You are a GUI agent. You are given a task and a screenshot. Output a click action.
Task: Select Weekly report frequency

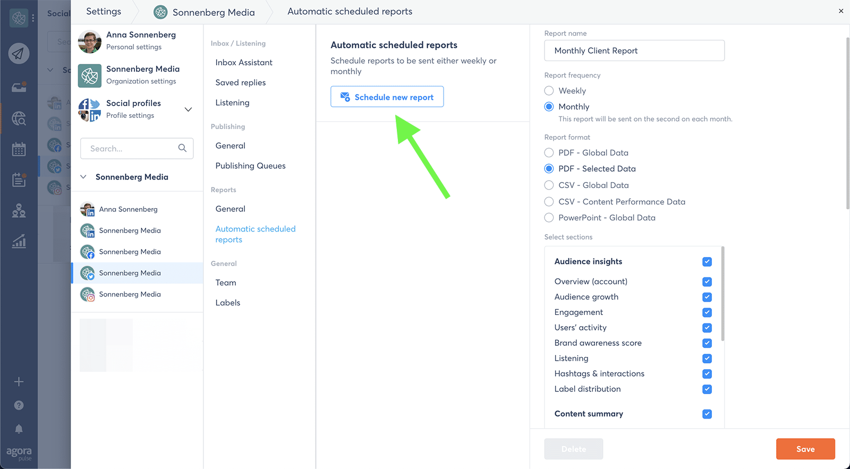click(x=549, y=91)
